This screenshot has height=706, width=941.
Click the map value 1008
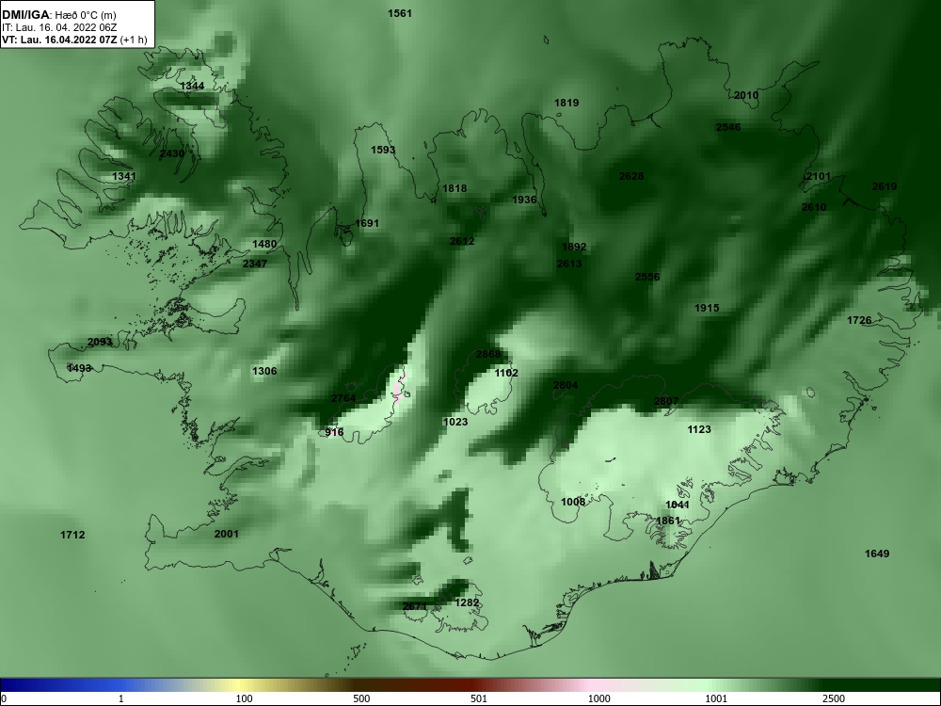(x=573, y=502)
